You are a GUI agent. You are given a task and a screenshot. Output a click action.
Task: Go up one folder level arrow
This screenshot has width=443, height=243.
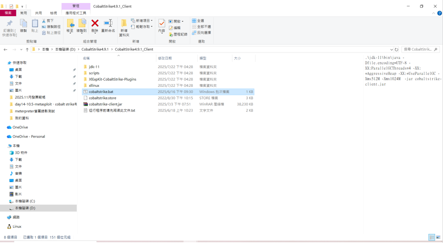point(27,49)
